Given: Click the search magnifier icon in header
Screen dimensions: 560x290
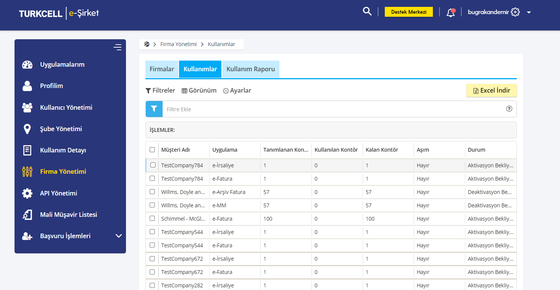Looking at the screenshot, I should pos(367,11).
